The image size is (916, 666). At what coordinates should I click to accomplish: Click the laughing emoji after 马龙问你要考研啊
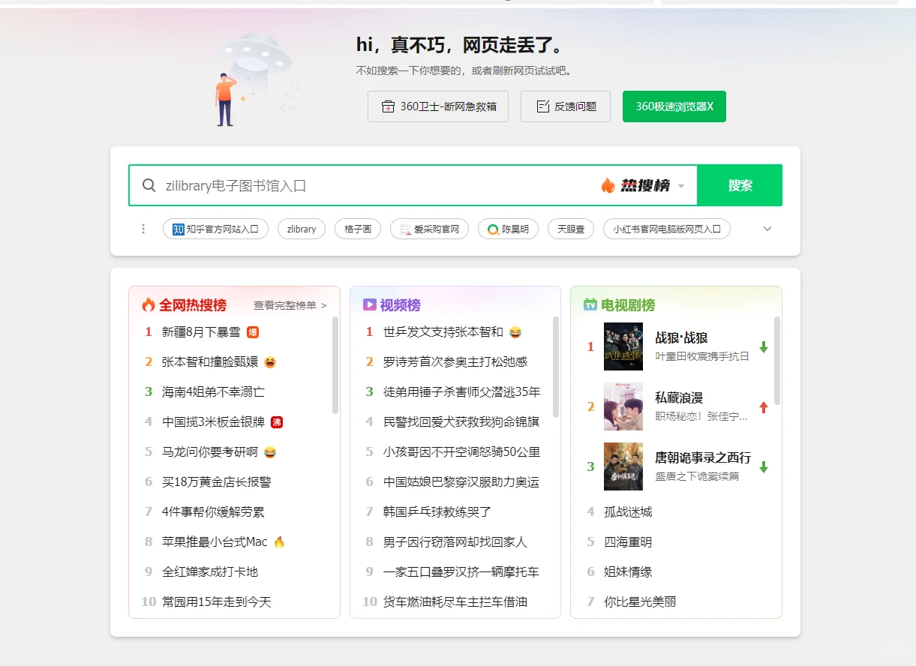click(x=270, y=451)
